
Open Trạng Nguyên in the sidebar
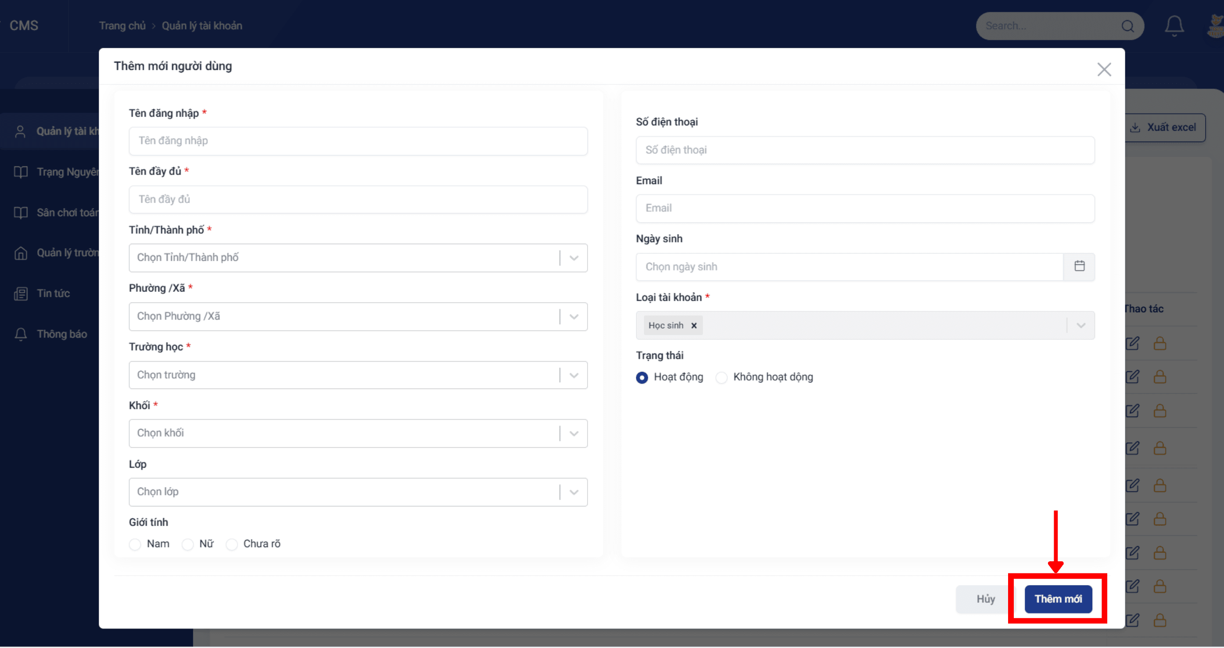pos(57,172)
